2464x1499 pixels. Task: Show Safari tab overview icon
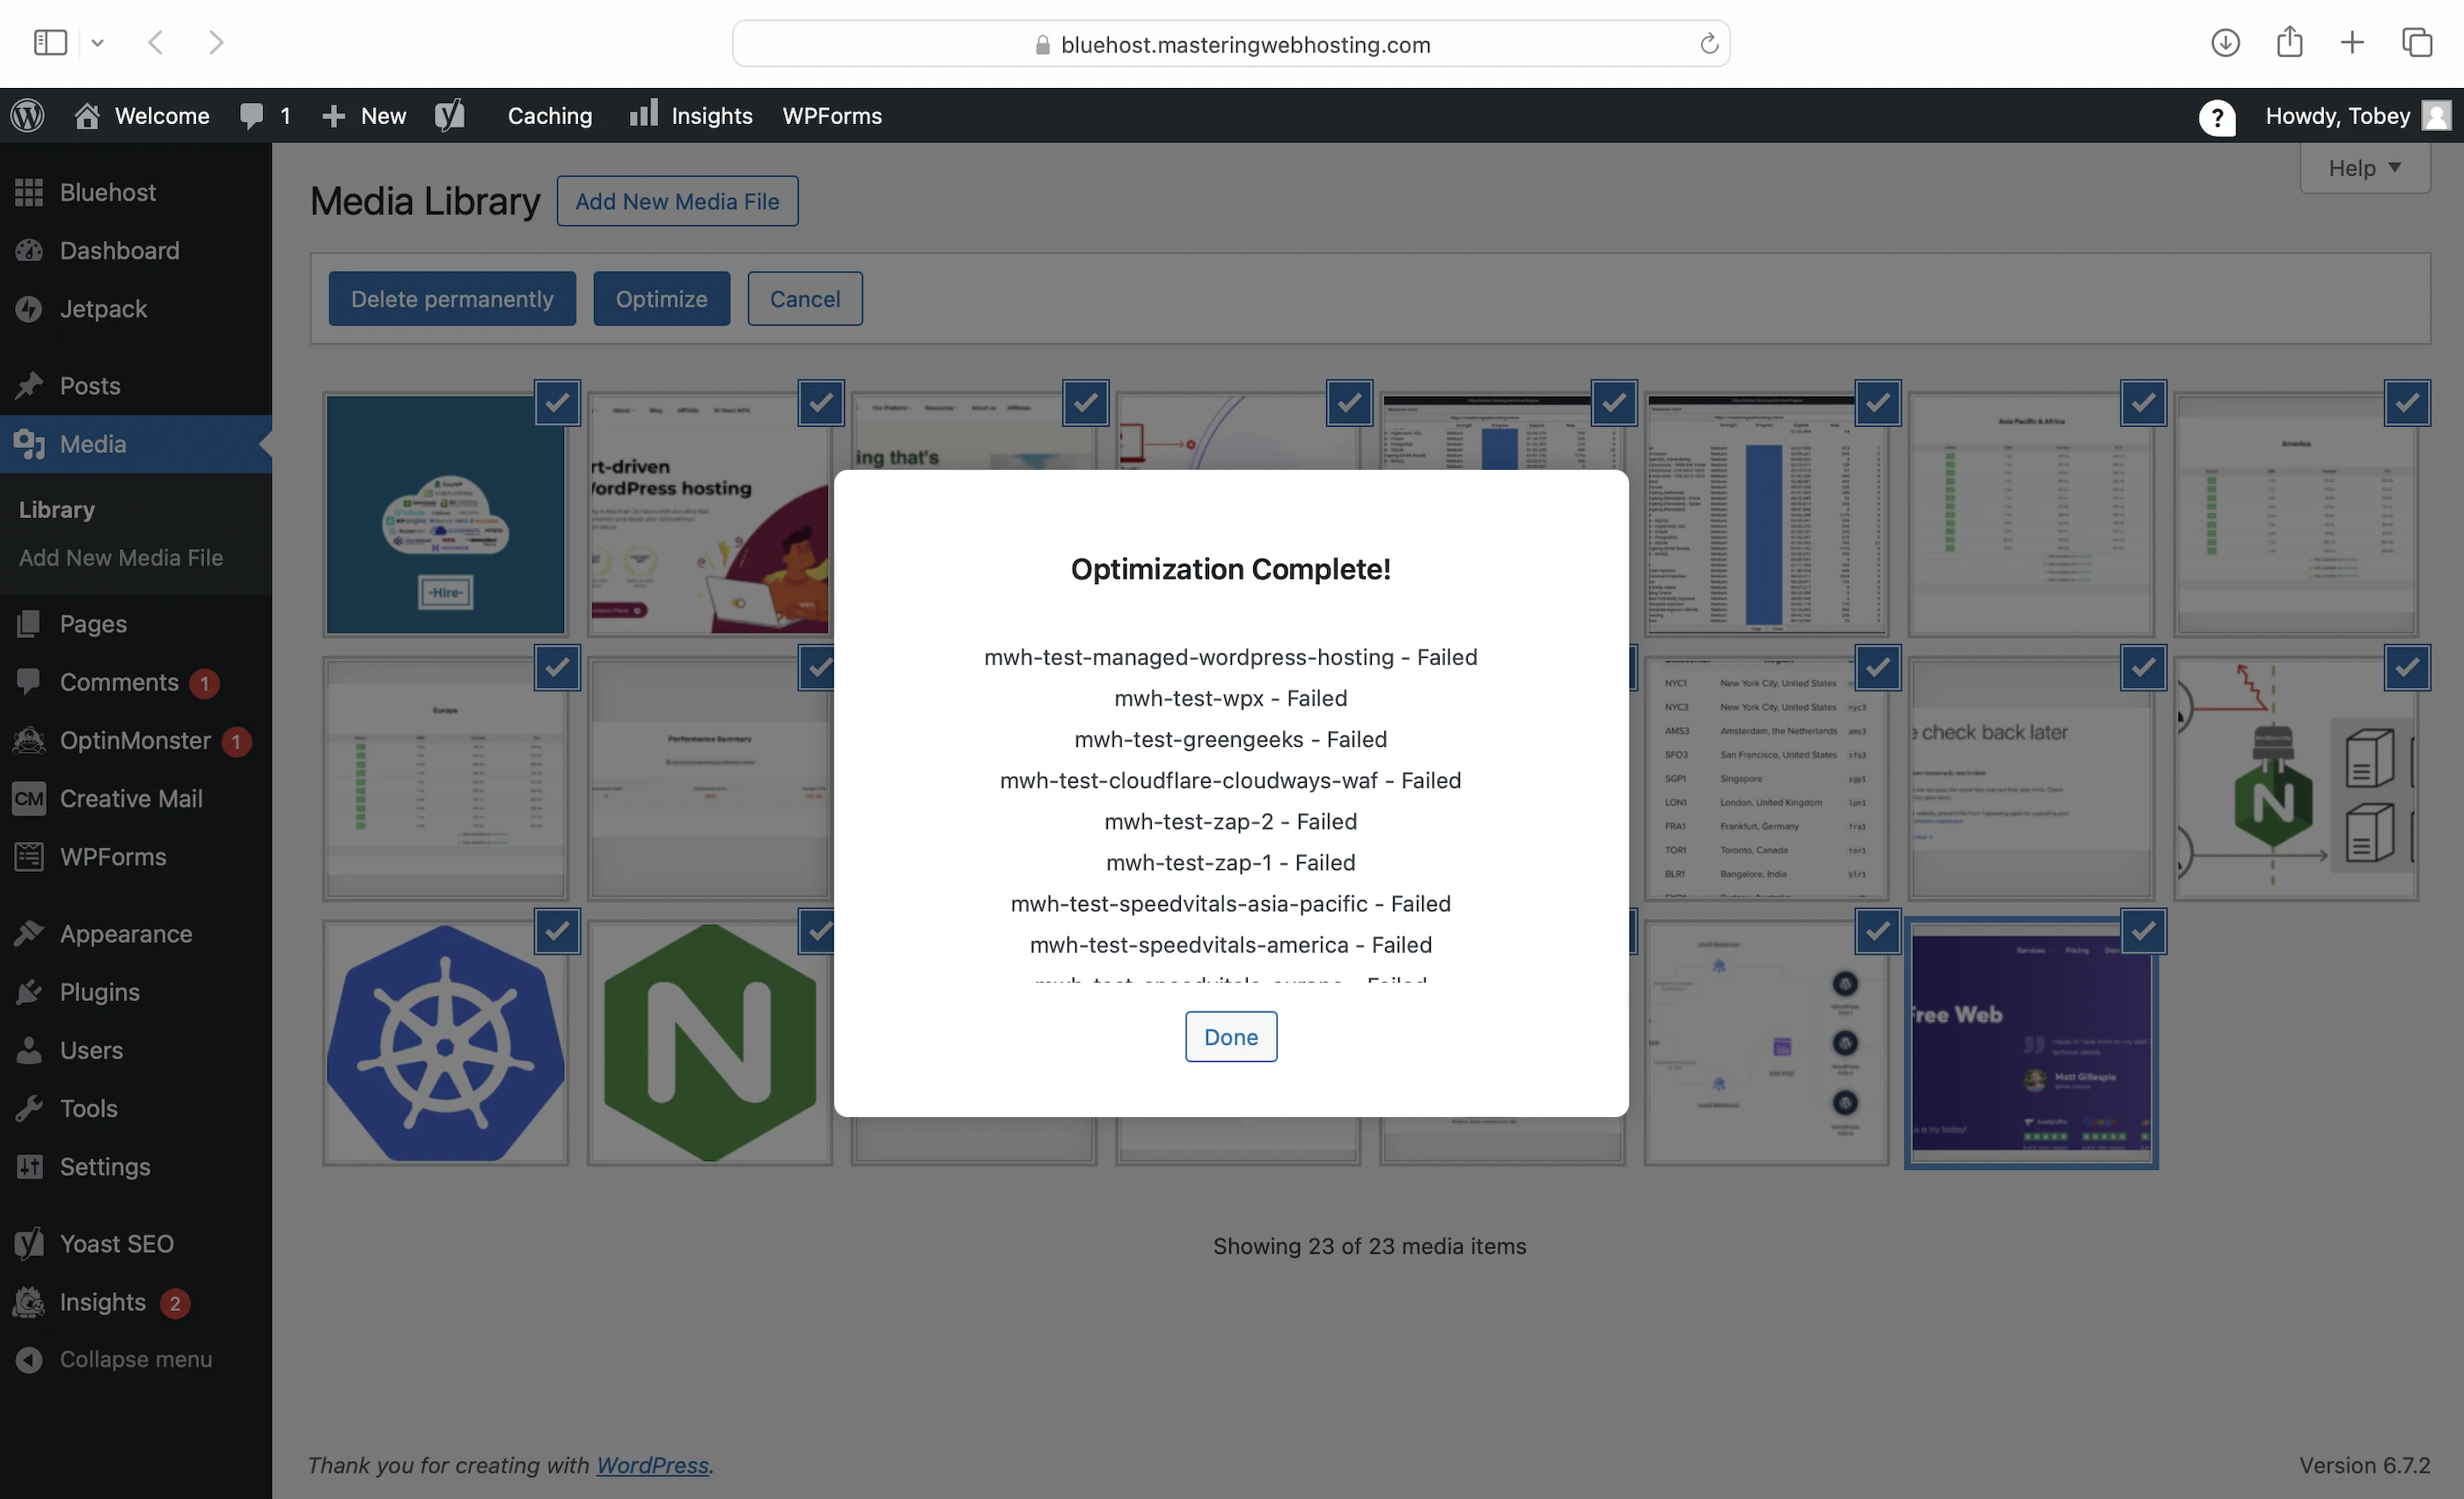point(2417,43)
